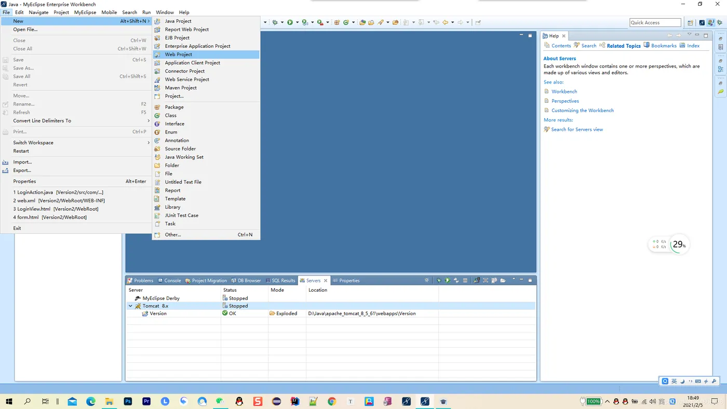Image resolution: width=727 pixels, height=409 pixels.
Task: Choose Other... at bottom of New submenu
Action: point(206,235)
